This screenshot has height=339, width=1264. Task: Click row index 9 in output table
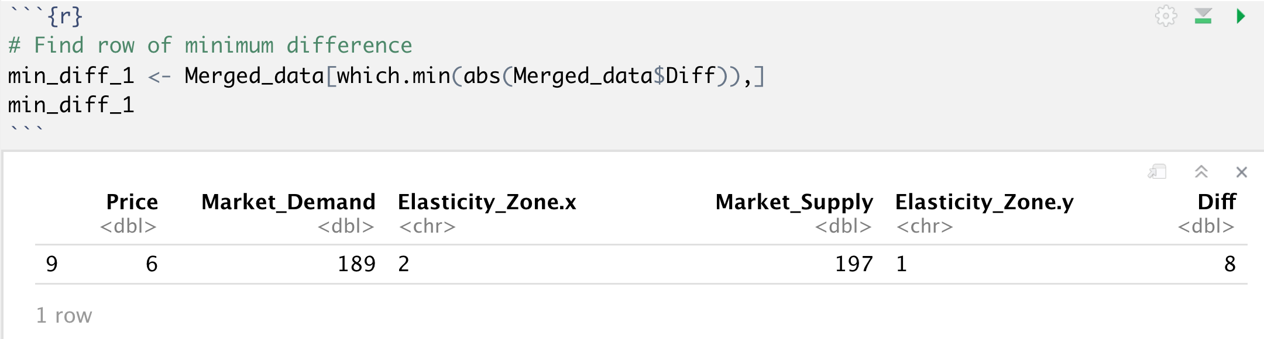click(x=51, y=264)
